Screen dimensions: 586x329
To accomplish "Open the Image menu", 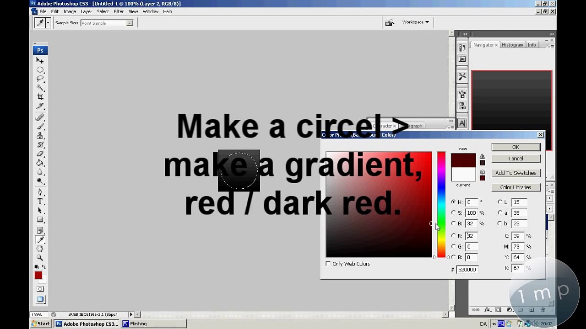I will click(x=70, y=11).
